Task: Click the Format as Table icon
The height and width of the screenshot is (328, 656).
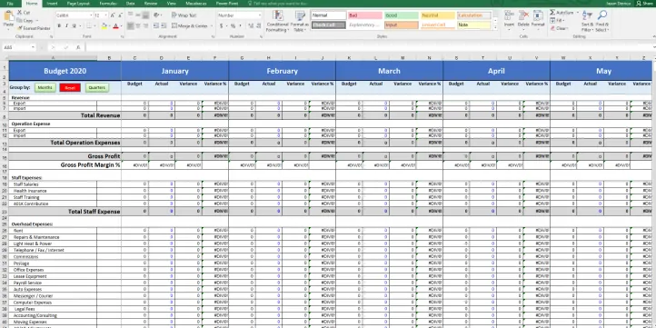Action: (x=300, y=15)
